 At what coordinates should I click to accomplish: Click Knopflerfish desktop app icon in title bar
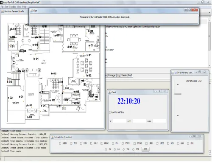[1, 3]
